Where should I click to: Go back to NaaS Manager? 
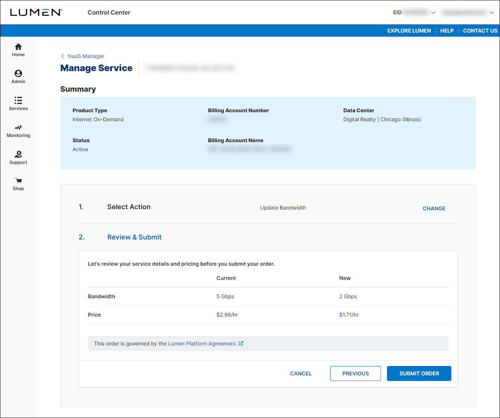[x=86, y=56]
